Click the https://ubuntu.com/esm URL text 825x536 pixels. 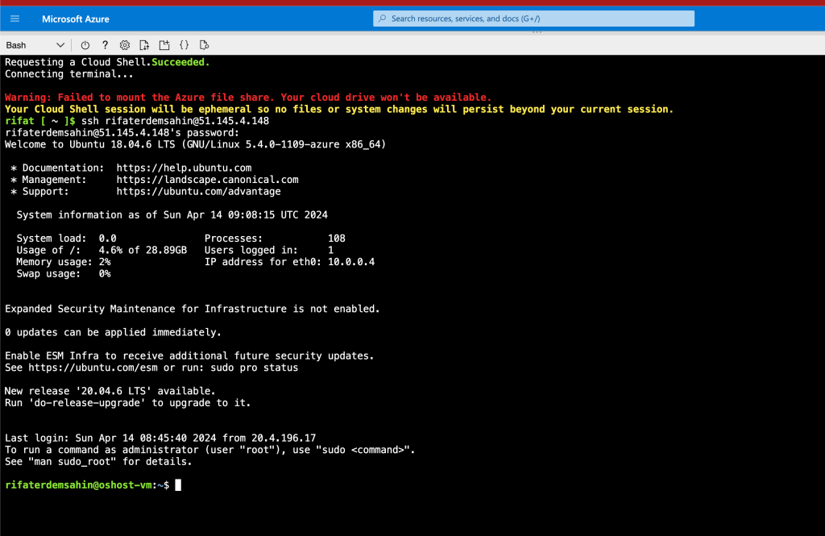point(93,368)
